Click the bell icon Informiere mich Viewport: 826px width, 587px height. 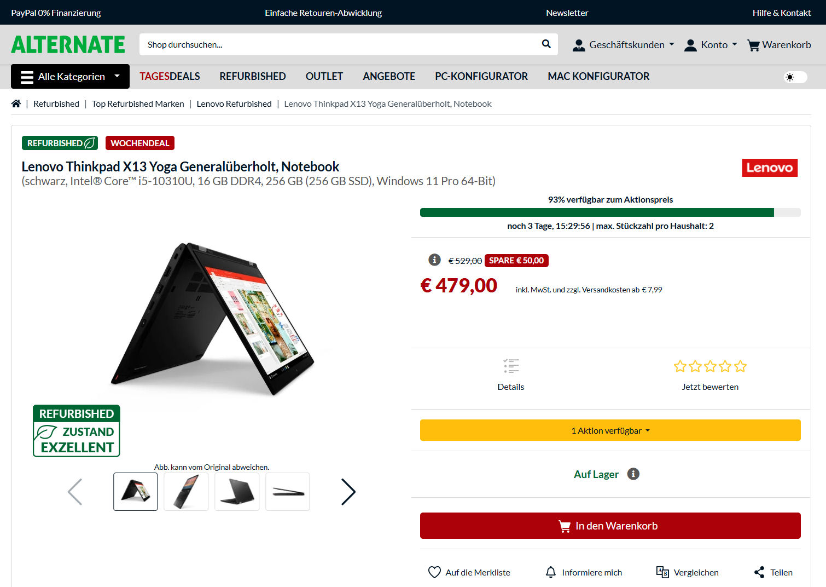[551, 572]
